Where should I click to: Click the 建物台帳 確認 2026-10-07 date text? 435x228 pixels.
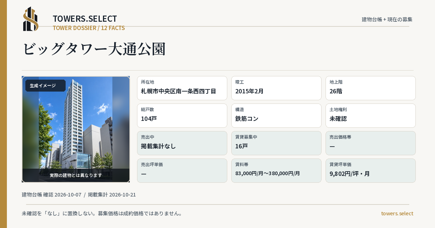[x=51, y=195]
